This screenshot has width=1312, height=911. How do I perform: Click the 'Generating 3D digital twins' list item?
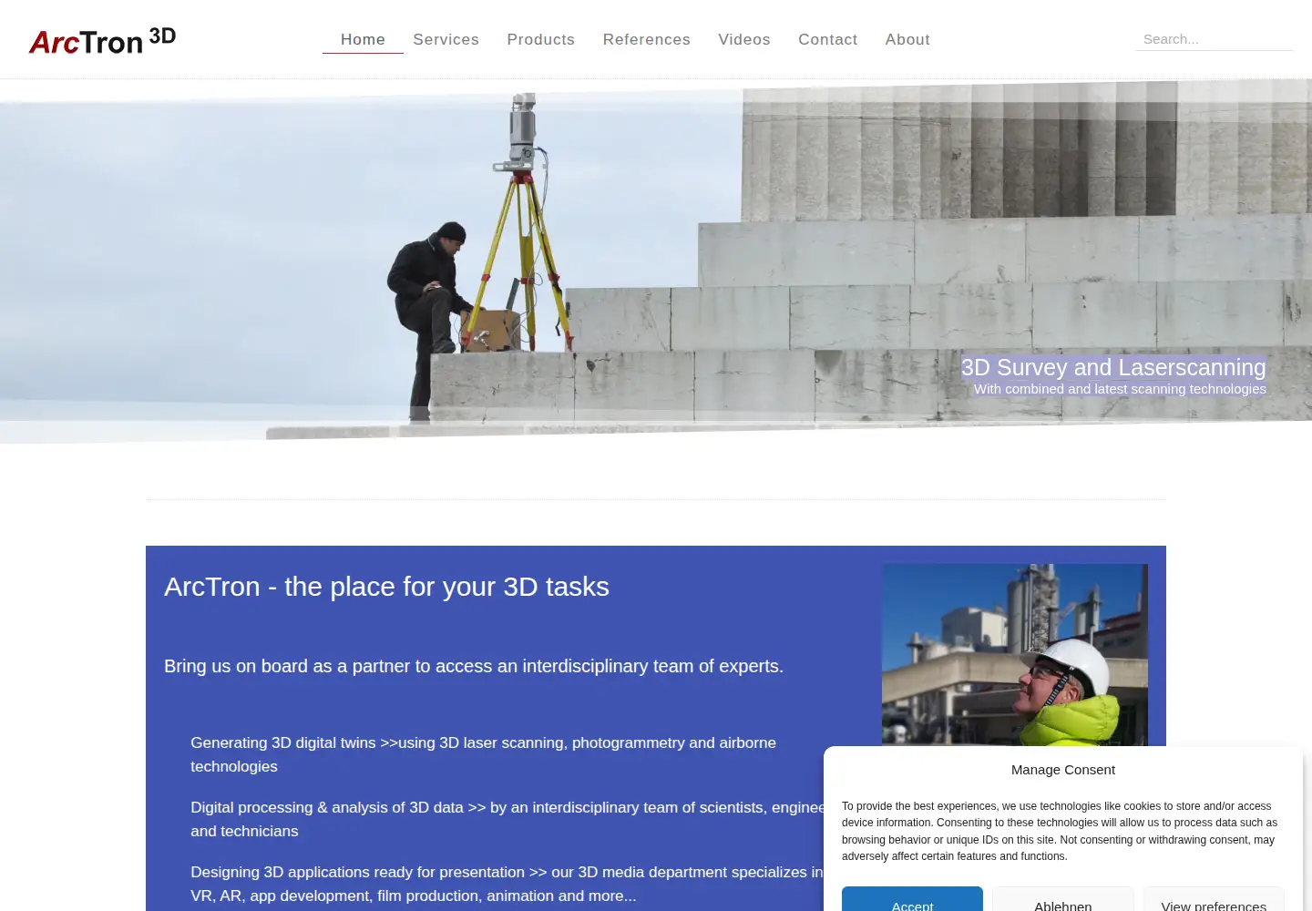click(484, 754)
